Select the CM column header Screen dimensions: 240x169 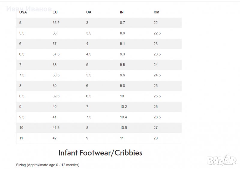pos(156,12)
